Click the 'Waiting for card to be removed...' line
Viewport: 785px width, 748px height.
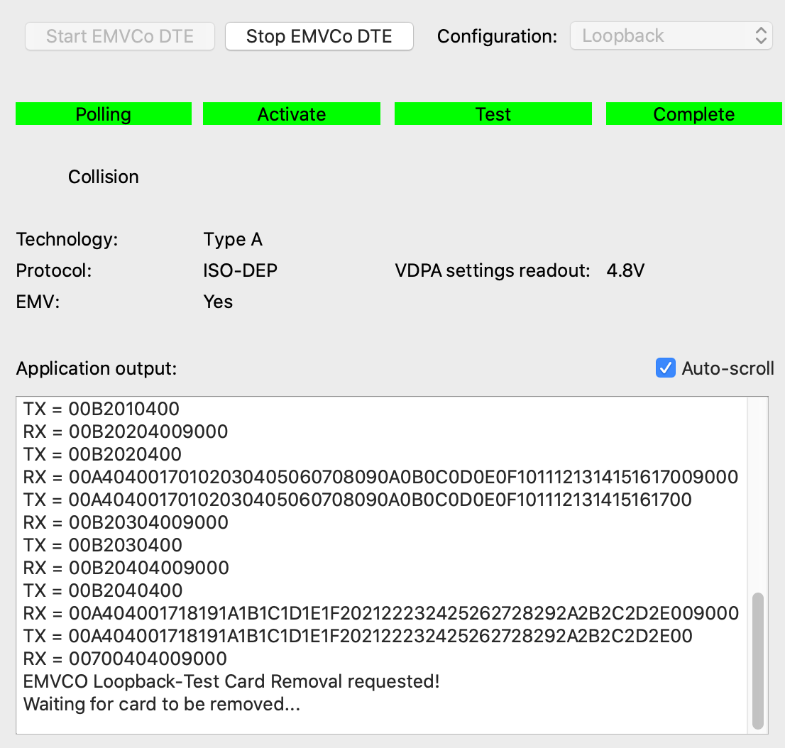pyautogui.click(x=162, y=704)
